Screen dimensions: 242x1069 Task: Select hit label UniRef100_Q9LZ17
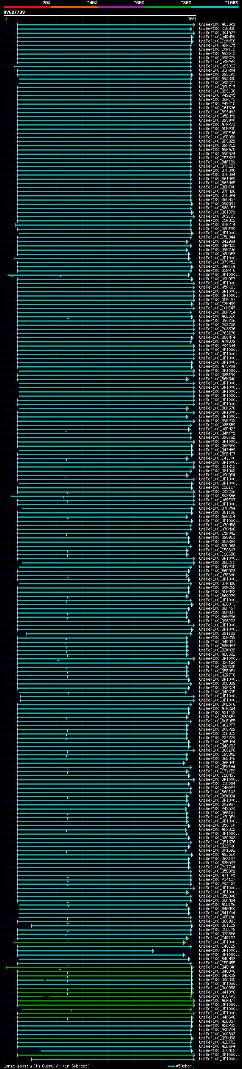(x=217, y=87)
